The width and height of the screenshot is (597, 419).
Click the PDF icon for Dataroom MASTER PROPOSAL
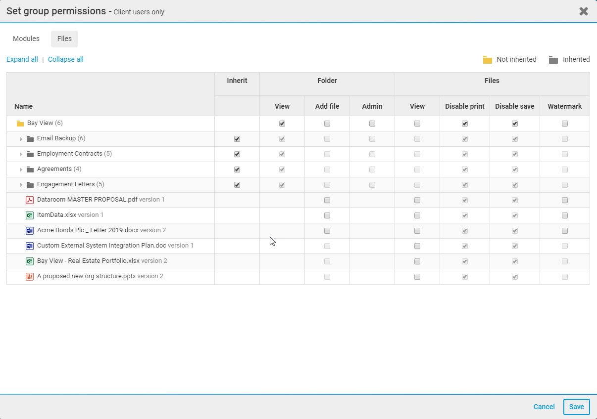pyautogui.click(x=29, y=200)
